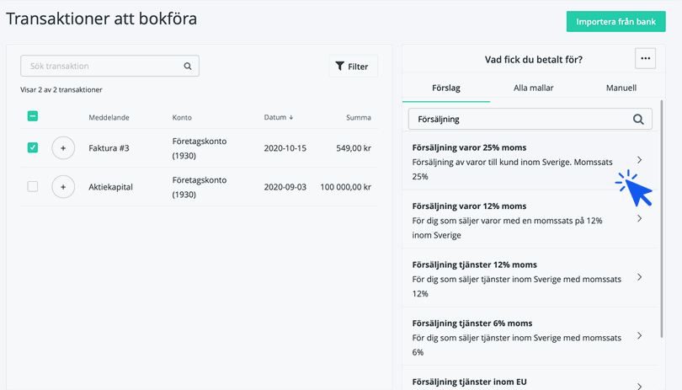Click the date 2020-09-03

pyautogui.click(x=285, y=187)
